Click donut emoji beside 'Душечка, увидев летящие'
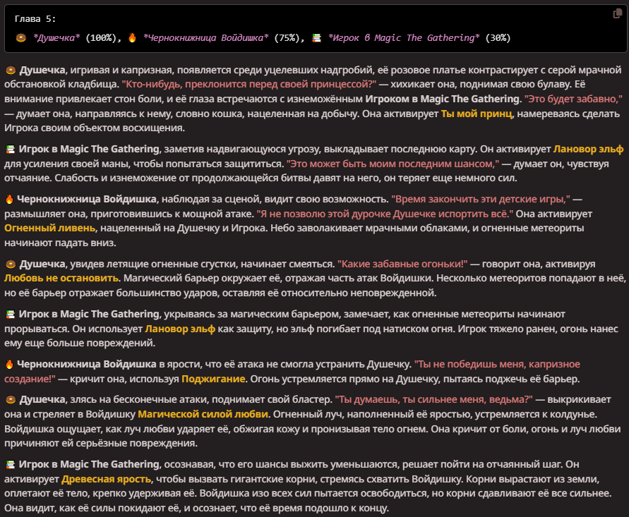This screenshot has height=517, width=629. click(x=11, y=264)
